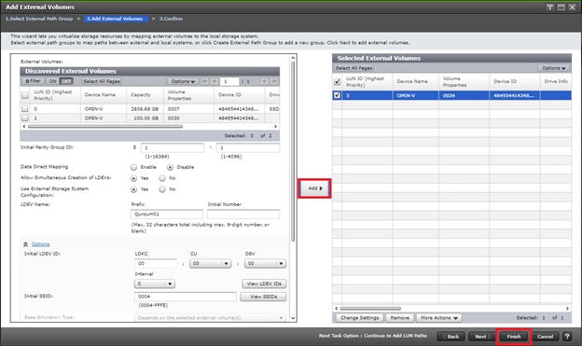Select No for Use External Storage Configuration

[162, 189]
